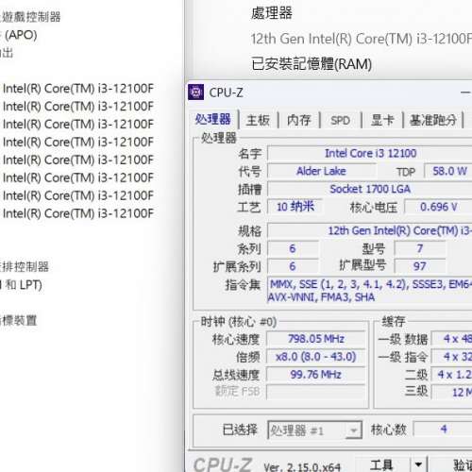Click the 扩展型号 value 97
The width and height of the screenshot is (472, 472).
[x=419, y=266]
